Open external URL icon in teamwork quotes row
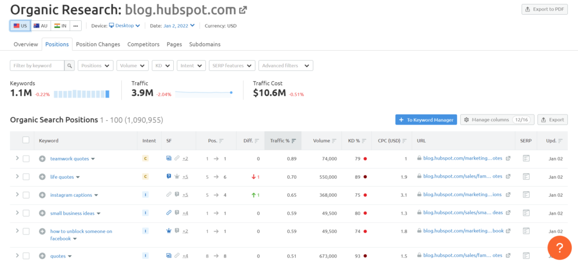The width and height of the screenshot is (578, 265). tap(508, 158)
